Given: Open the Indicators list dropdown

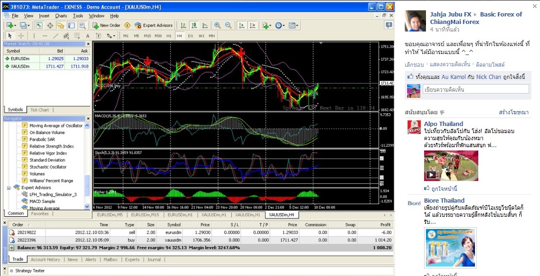Looking at the screenshot, I should 266,25.
